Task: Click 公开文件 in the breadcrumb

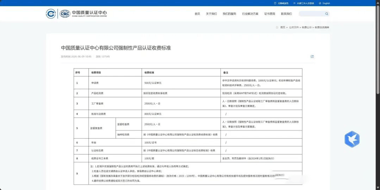Action: (294, 28)
